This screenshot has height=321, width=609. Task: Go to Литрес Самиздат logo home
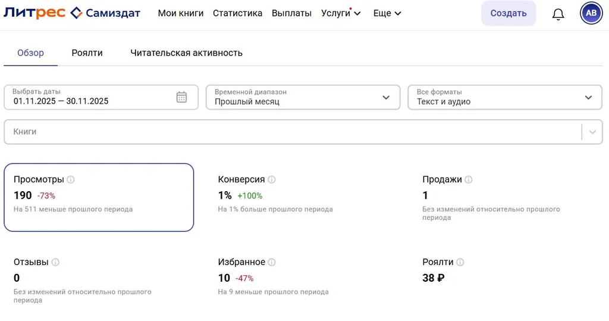(x=71, y=13)
